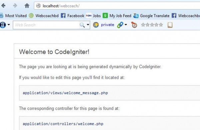Click 'The corresponding controller' paragraph text

(x=69, y=109)
